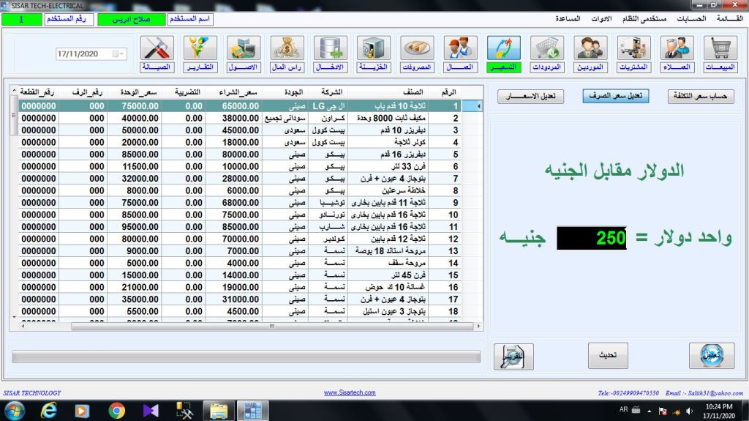Viewport: 749px width, 421px height.
Task: Click the report preview (تقرير) magnifier button
Action: pyautogui.click(x=513, y=355)
